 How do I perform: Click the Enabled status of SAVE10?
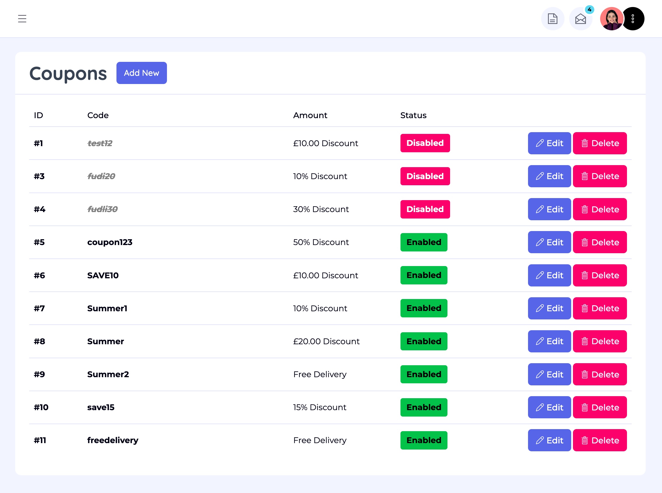pos(424,275)
